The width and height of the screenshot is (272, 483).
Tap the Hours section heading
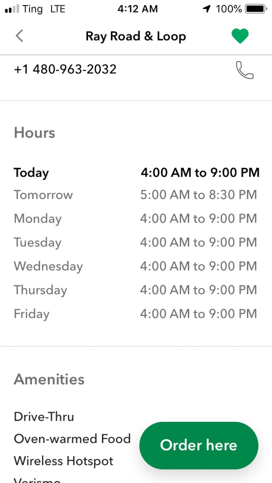[x=35, y=133]
